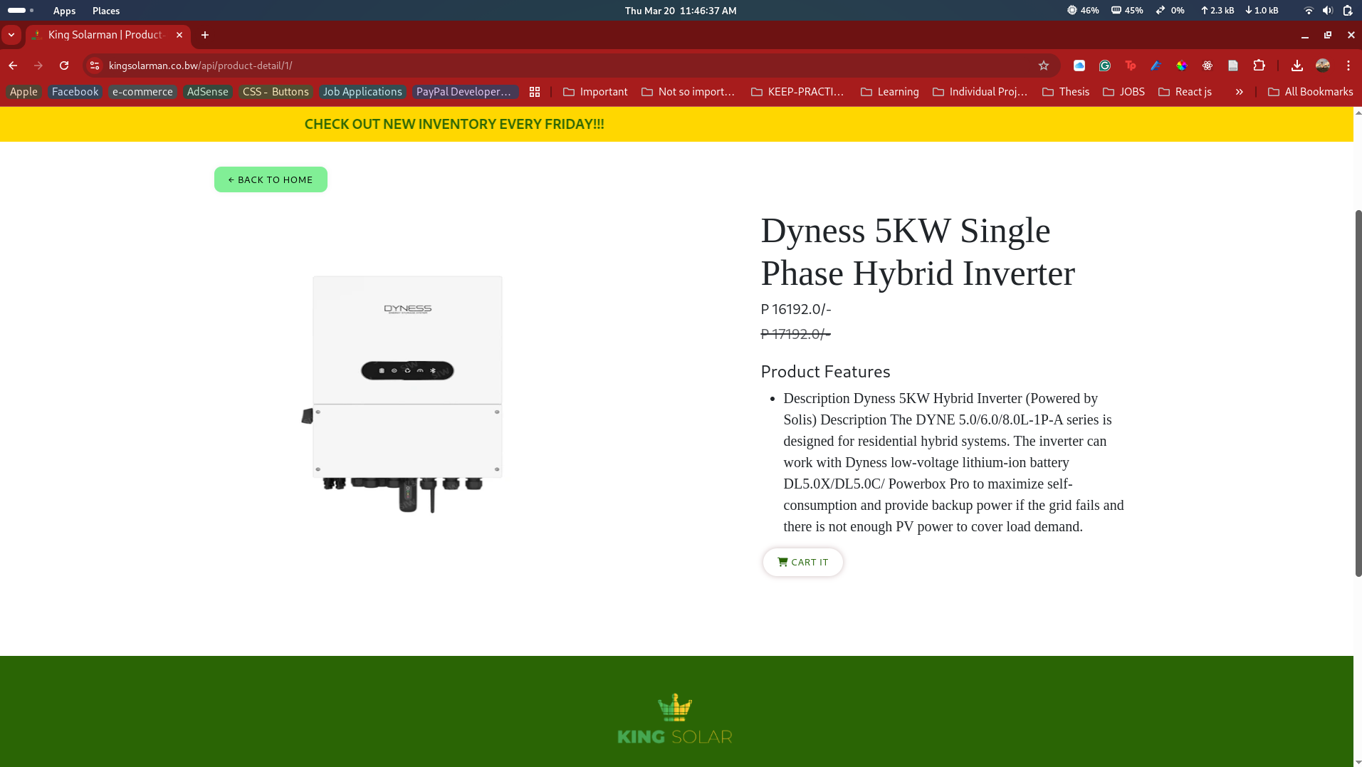Open the All Bookmarks folder
Image resolution: width=1362 pixels, height=767 pixels.
[1310, 92]
